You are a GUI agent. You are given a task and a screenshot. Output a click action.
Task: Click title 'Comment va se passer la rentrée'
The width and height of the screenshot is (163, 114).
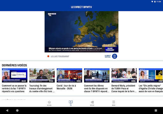14,88
